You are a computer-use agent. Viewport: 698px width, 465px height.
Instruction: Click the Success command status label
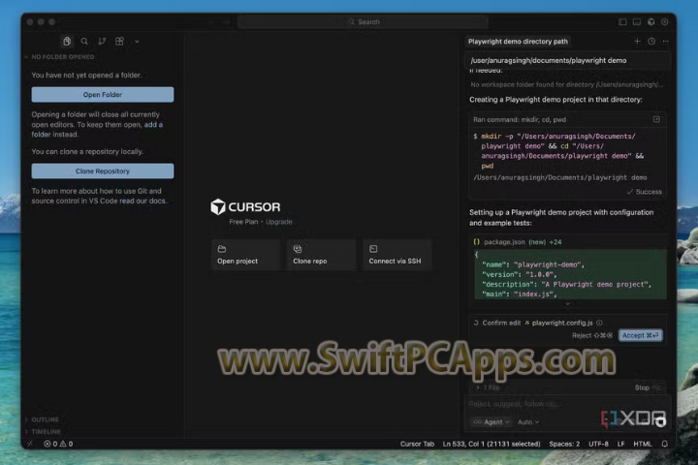645,192
